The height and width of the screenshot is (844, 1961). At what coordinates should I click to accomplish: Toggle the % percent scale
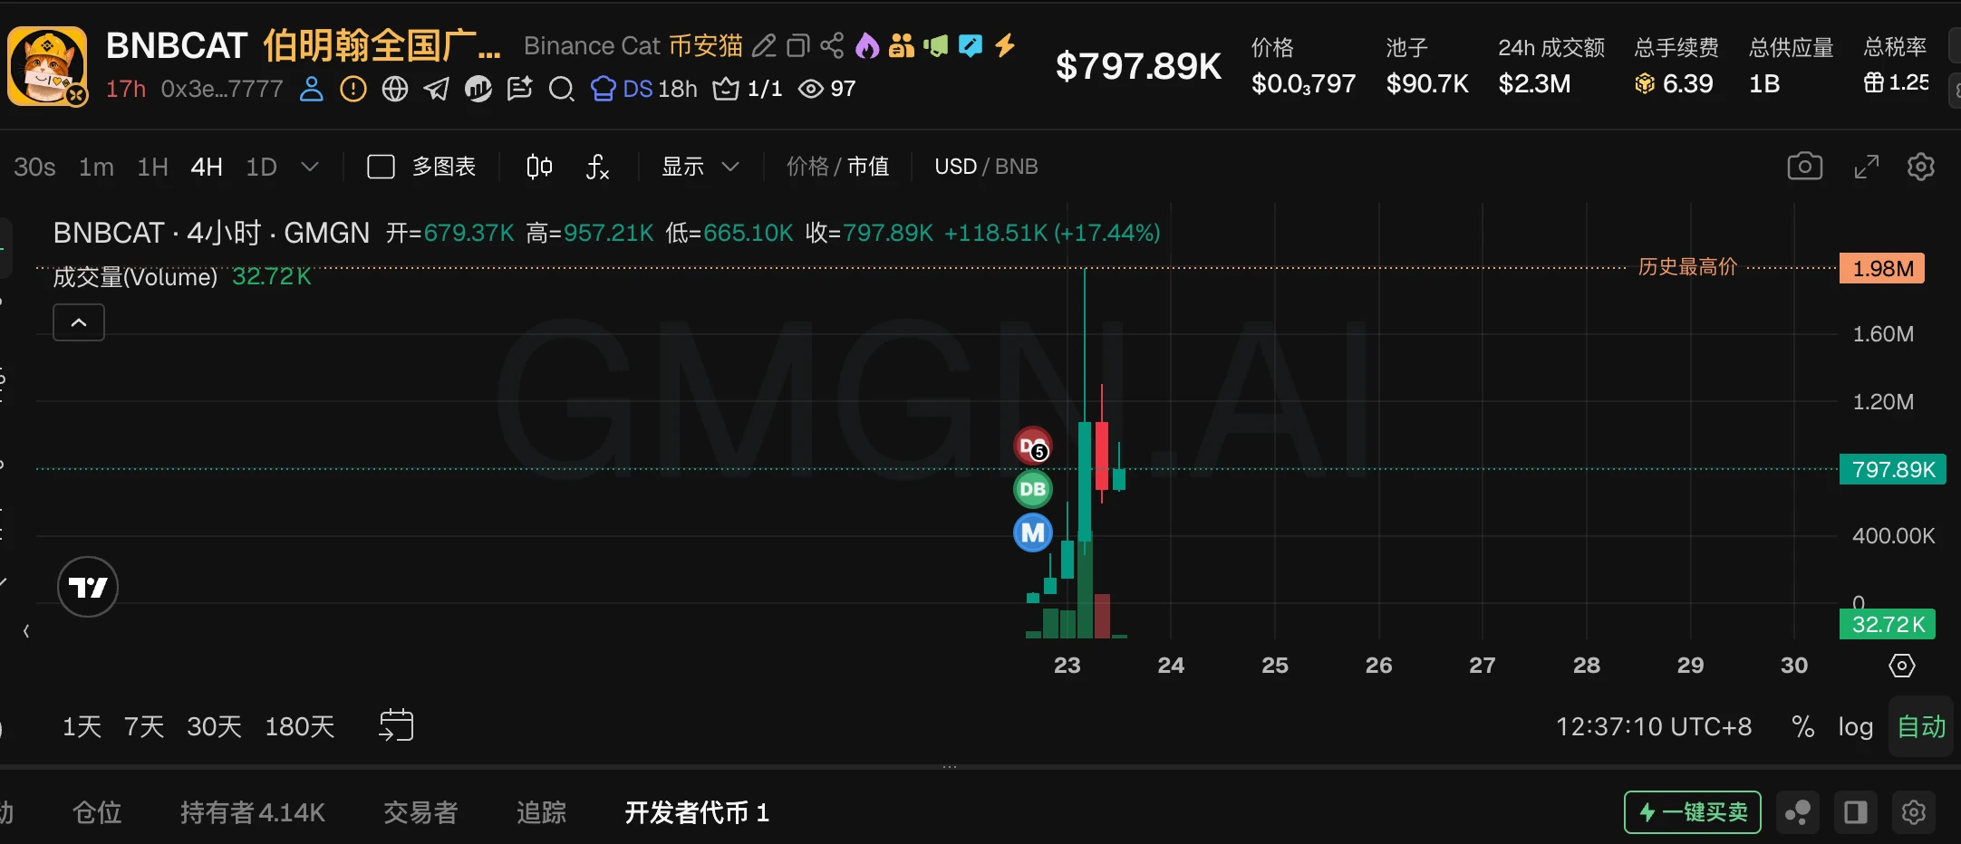1803,726
